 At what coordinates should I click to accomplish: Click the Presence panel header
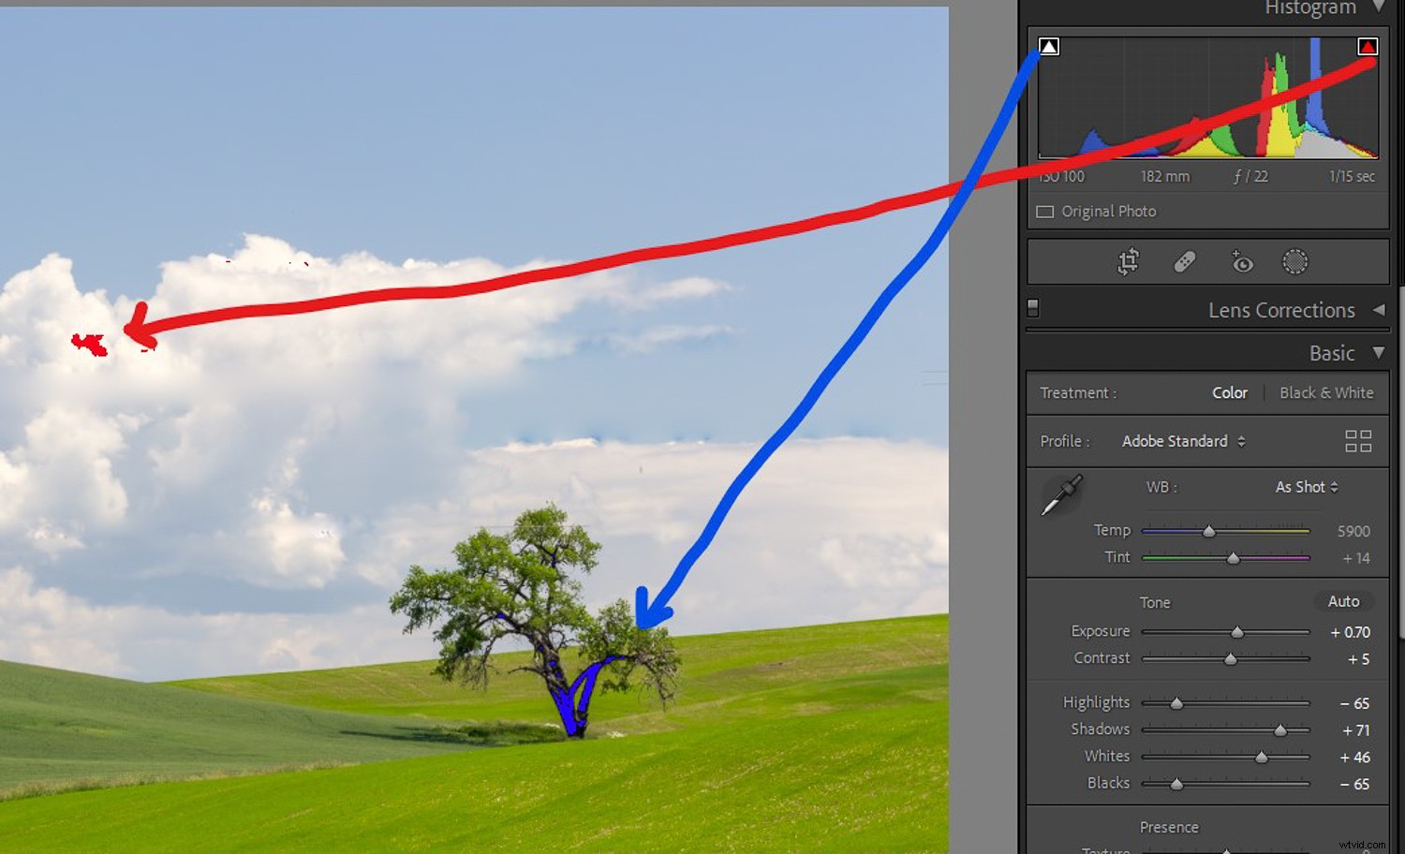[x=1169, y=828]
